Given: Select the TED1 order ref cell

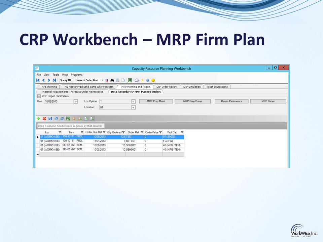Looking at the screenshot, I should pos(135,137).
